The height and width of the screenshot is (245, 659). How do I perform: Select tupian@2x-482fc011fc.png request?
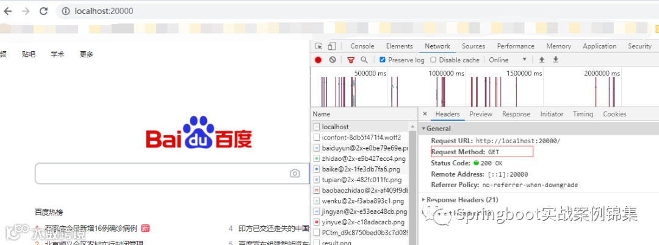point(361,180)
